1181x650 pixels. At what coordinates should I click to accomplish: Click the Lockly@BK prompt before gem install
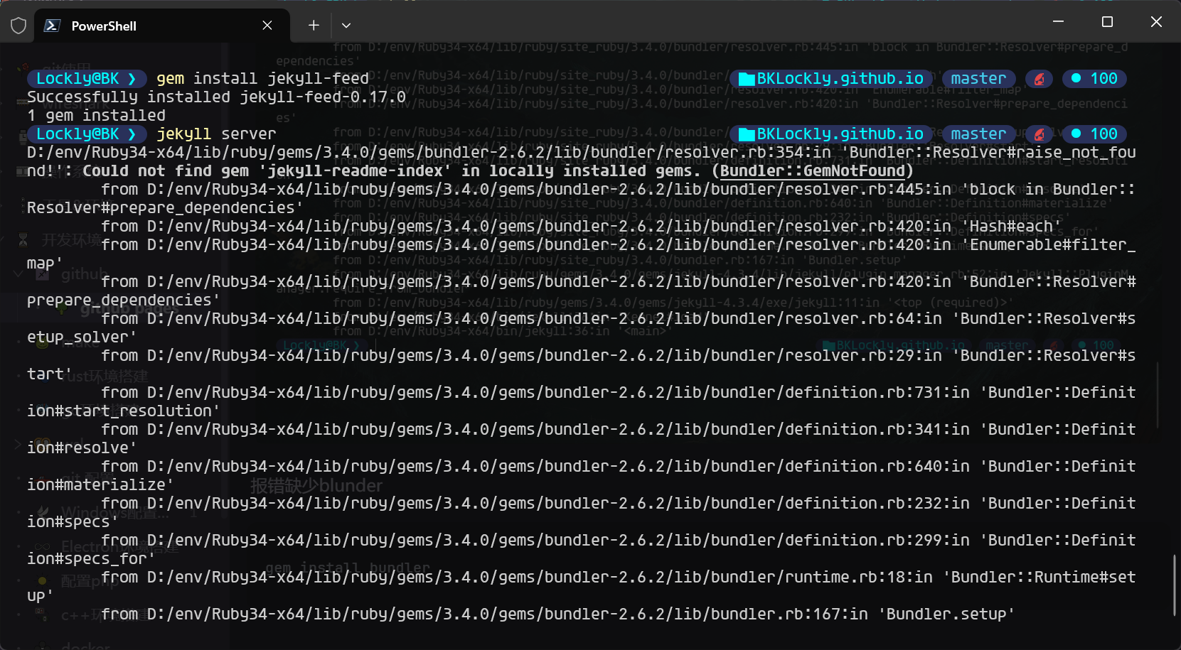[x=86, y=78]
